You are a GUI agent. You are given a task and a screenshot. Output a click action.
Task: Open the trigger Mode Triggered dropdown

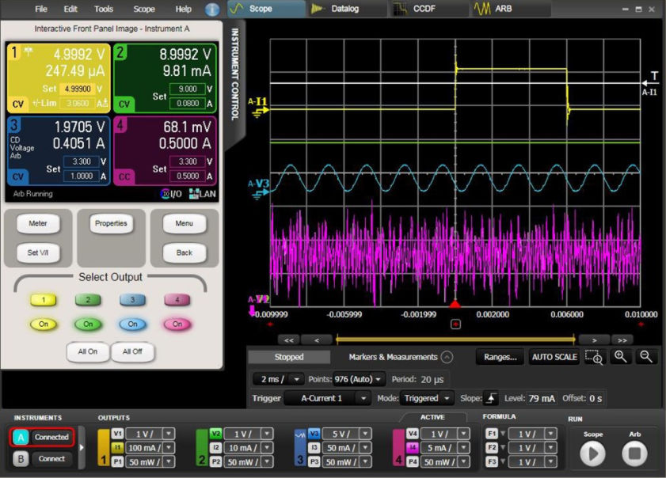[x=426, y=398]
